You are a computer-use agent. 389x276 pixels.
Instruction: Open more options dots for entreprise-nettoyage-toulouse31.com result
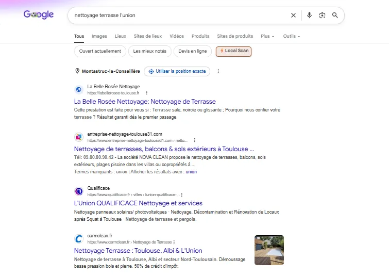pyautogui.click(x=195, y=140)
